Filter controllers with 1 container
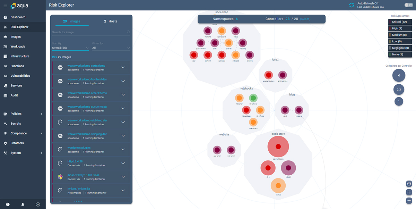 click(399, 101)
